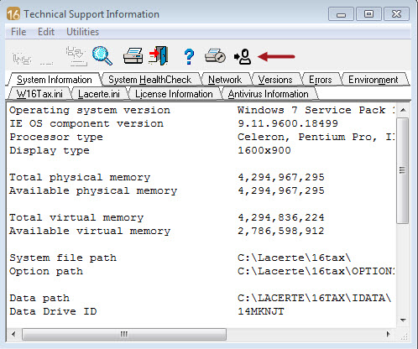
Task: Open help with blue question mark
Action: point(189,57)
